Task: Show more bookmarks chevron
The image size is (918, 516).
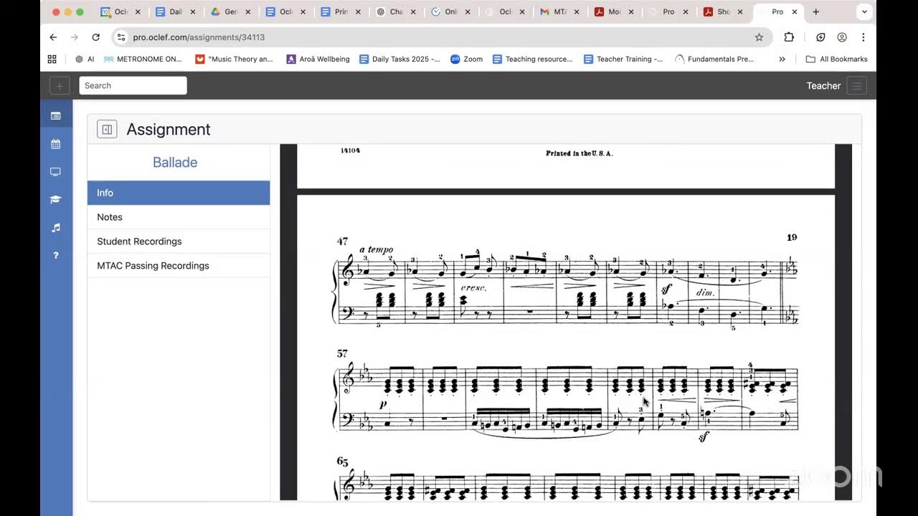Action: (782, 59)
